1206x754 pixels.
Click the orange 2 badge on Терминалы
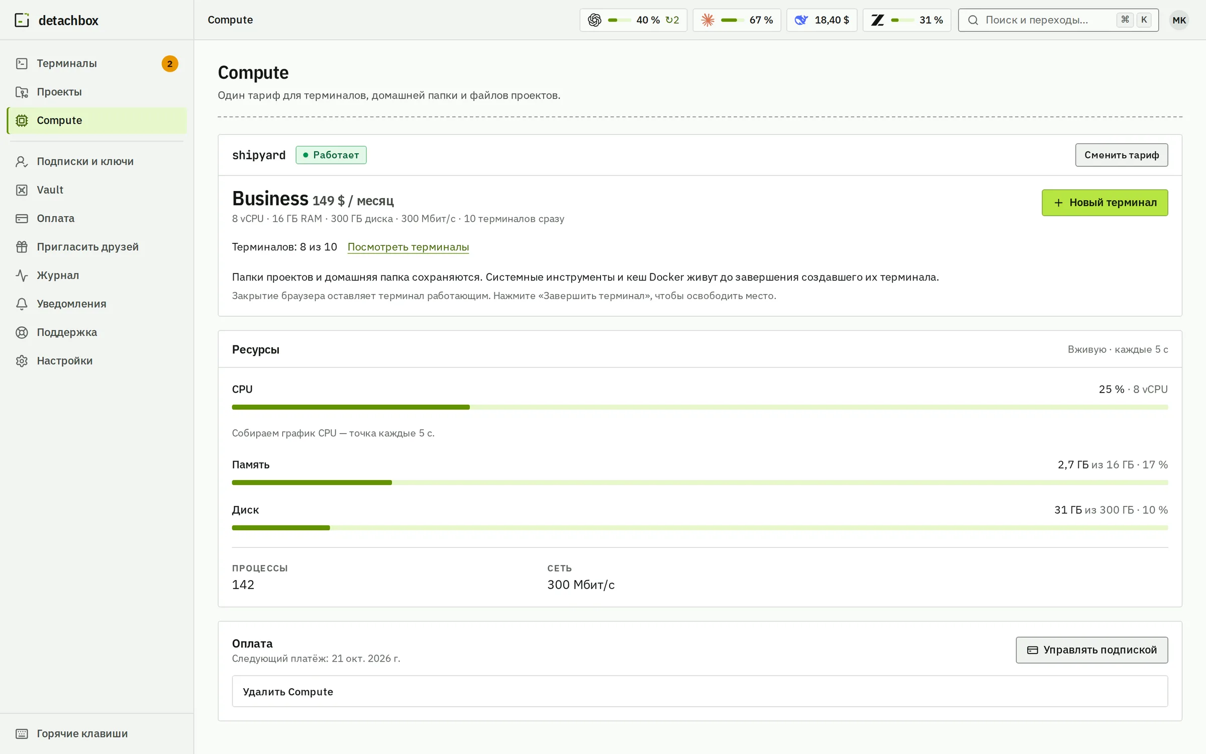coord(170,64)
